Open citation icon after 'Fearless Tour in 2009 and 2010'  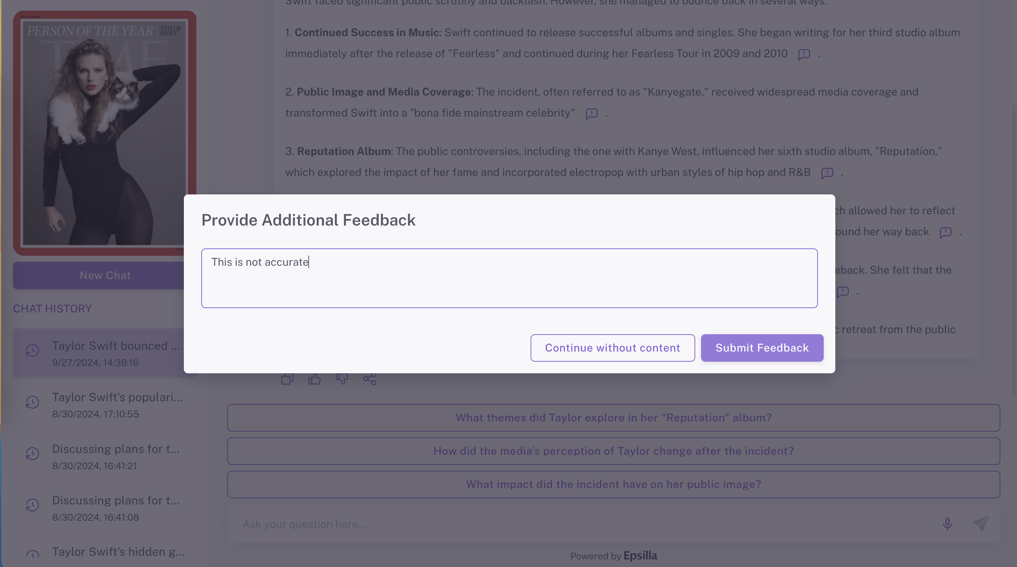804,54
